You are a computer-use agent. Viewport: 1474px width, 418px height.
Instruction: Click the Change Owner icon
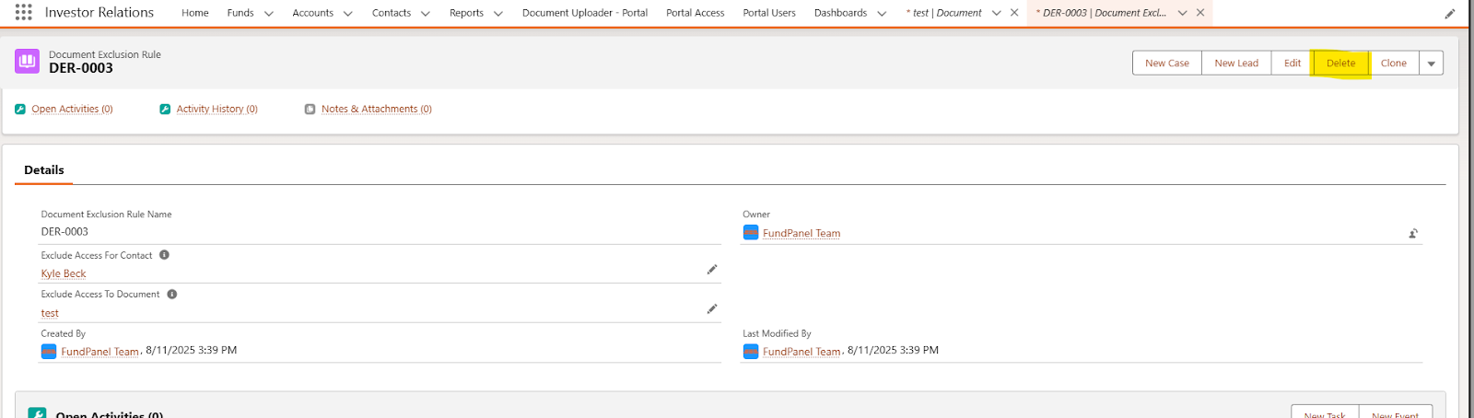(1413, 234)
